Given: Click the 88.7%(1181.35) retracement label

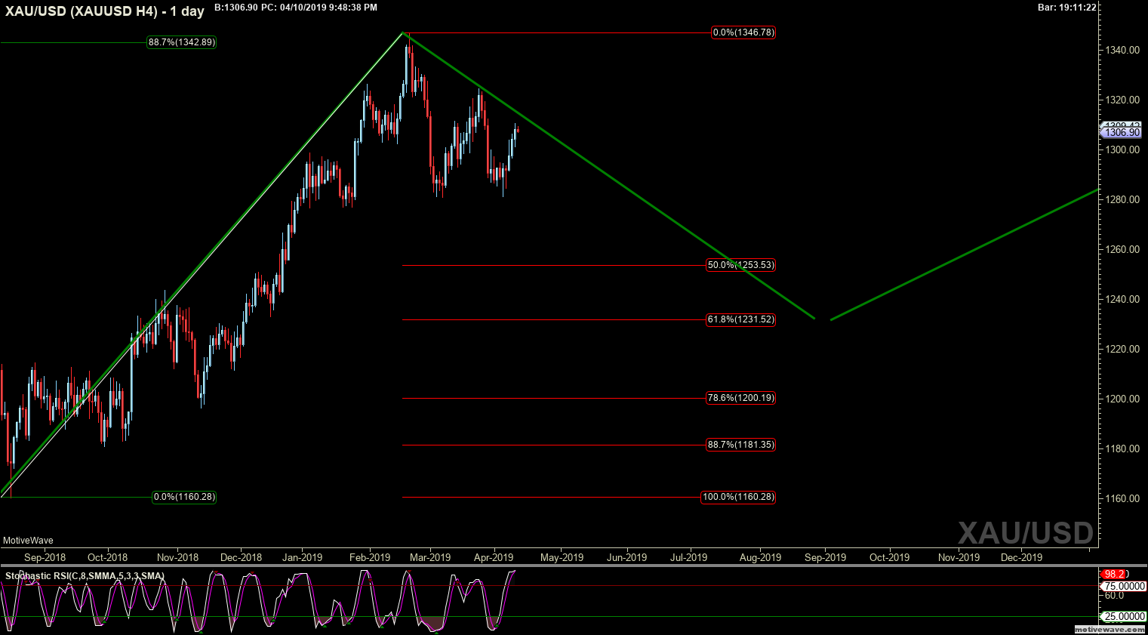Looking at the screenshot, I should [x=740, y=445].
